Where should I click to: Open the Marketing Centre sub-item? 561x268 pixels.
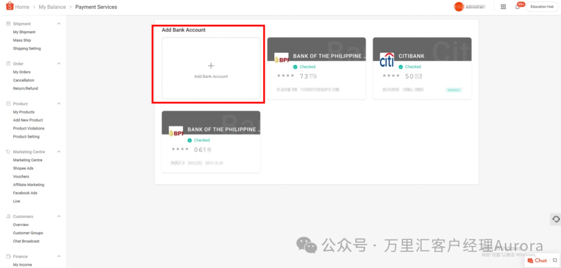(x=28, y=160)
